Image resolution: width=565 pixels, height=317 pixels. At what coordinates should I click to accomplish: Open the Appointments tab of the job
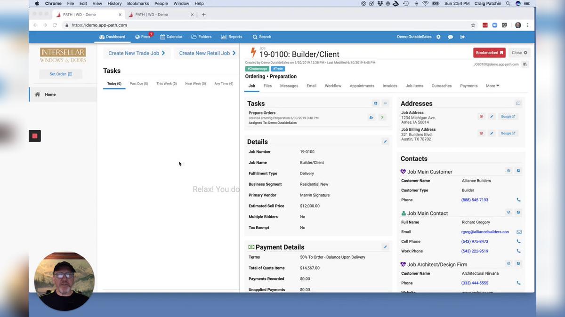pos(362,86)
